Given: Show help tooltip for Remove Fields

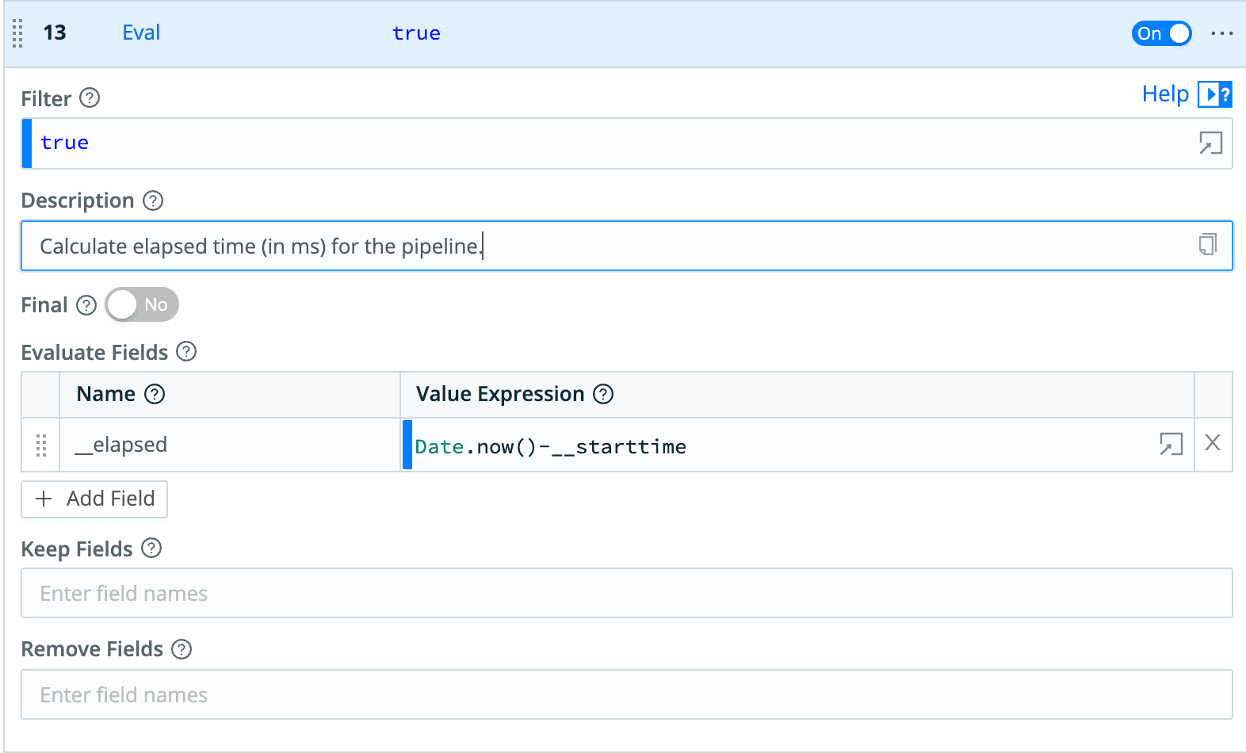Looking at the screenshot, I should pos(182,649).
